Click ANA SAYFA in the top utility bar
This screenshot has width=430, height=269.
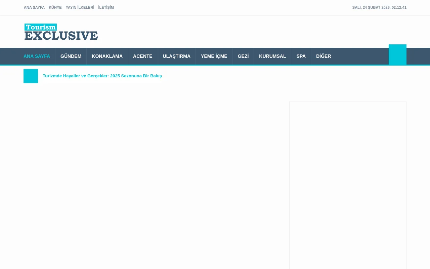point(34,7)
